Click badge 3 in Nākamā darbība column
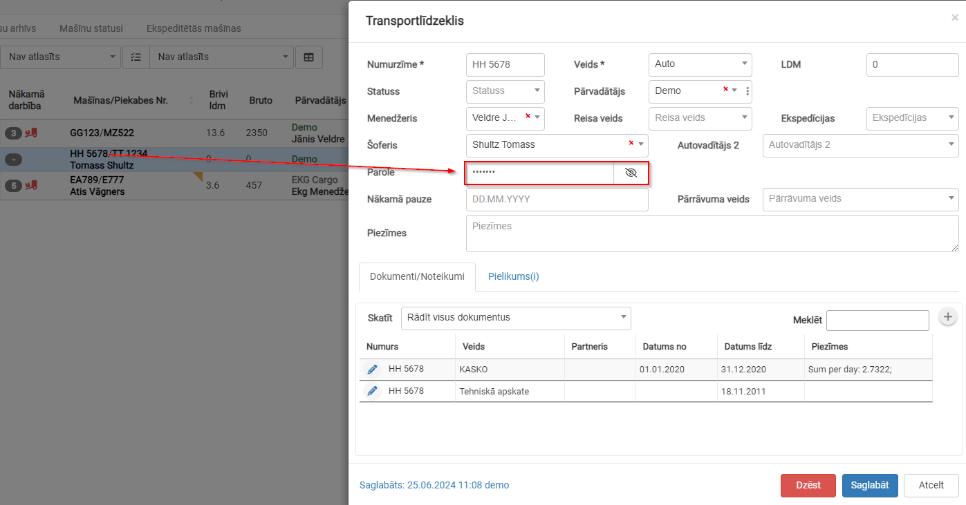Screen dimensions: 966x505 13,133
